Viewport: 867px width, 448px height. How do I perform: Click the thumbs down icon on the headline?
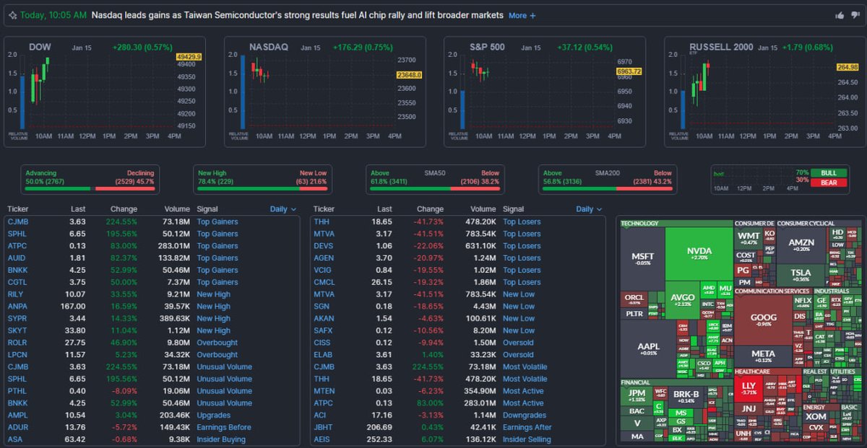click(855, 15)
